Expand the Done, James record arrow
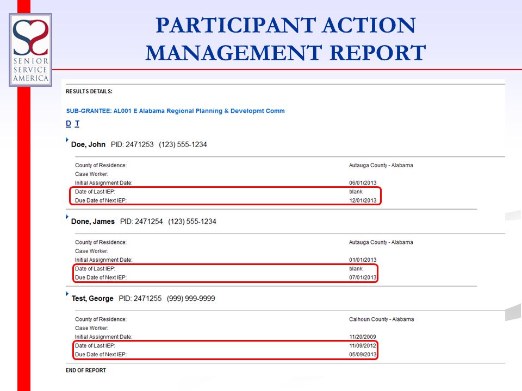This screenshot has height=391, width=522. point(67,217)
